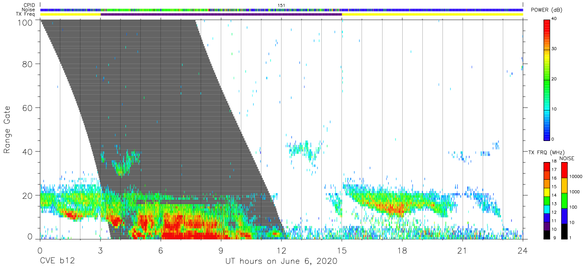Viewport: 588px width, 271px height.
Task: Click the 20 tick on the Range Gate axis
Action: coord(28,195)
